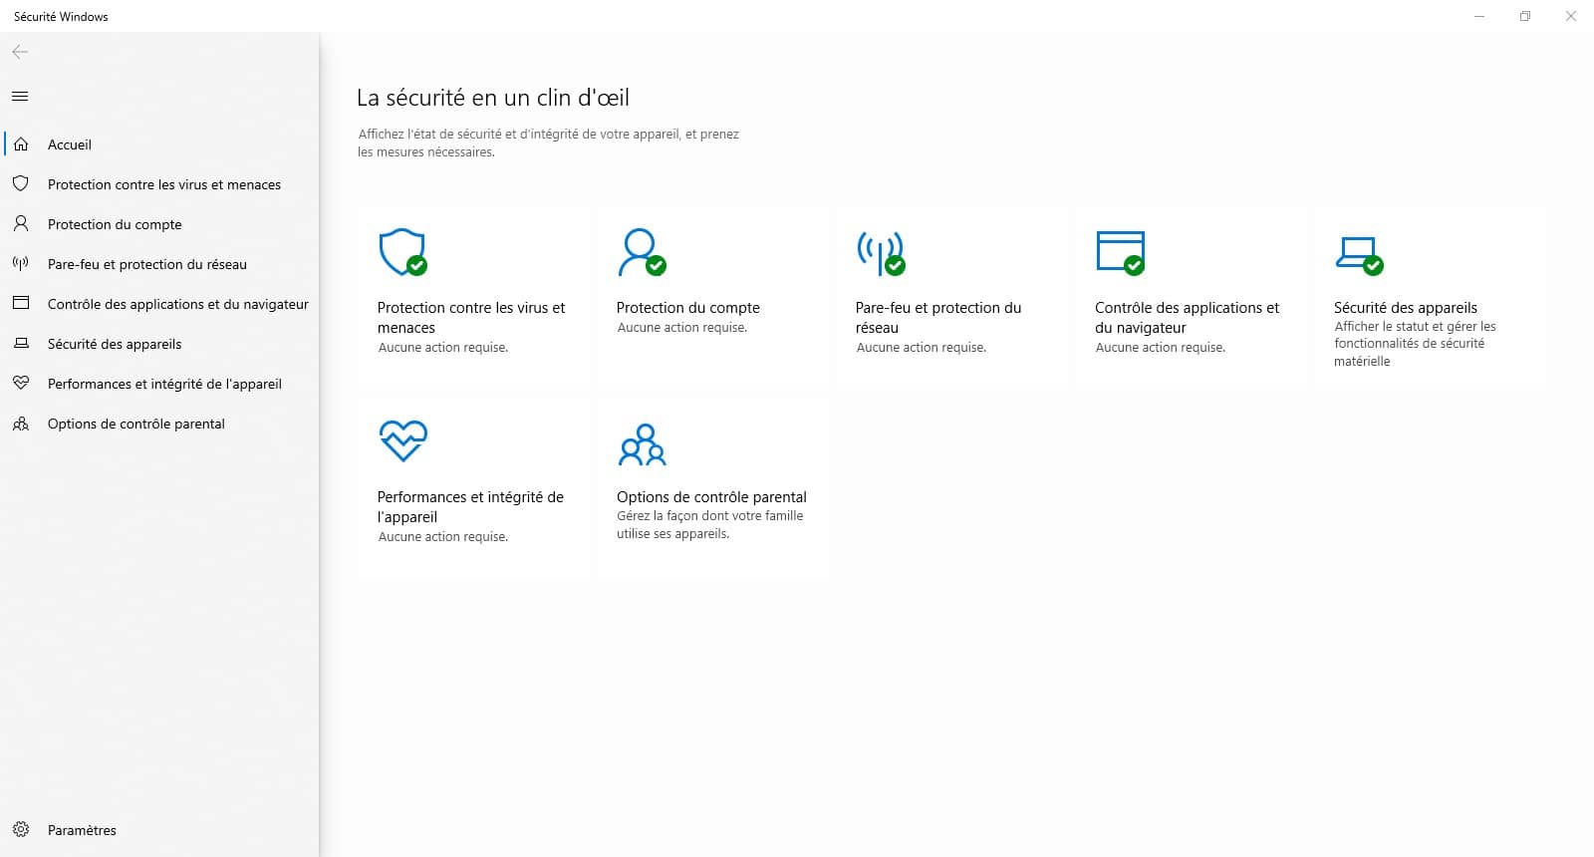Click the sidebar antenna icon for firewall
Image resolution: width=1594 pixels, height=857 pixels.
coord(21,264)
